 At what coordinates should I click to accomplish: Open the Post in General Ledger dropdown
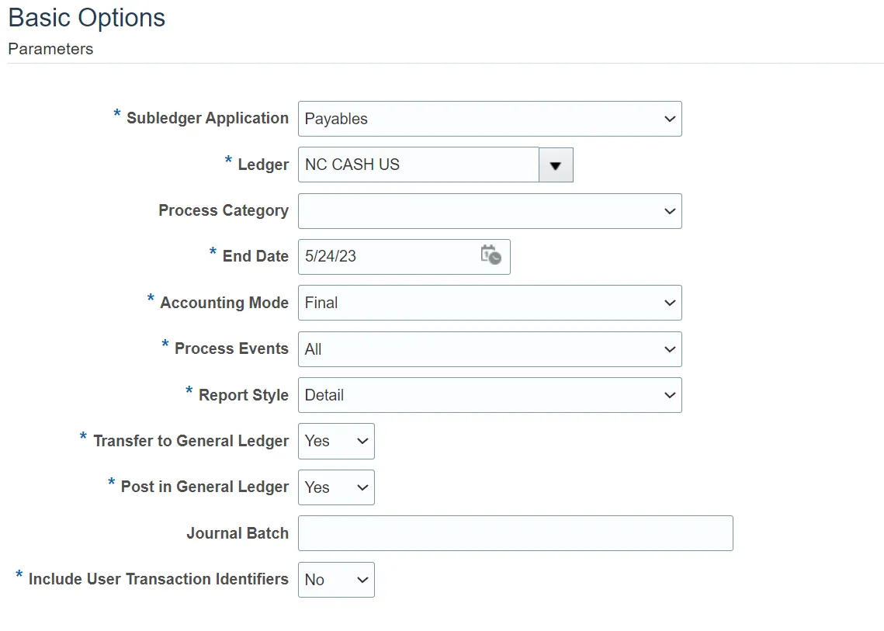(336, 487)
